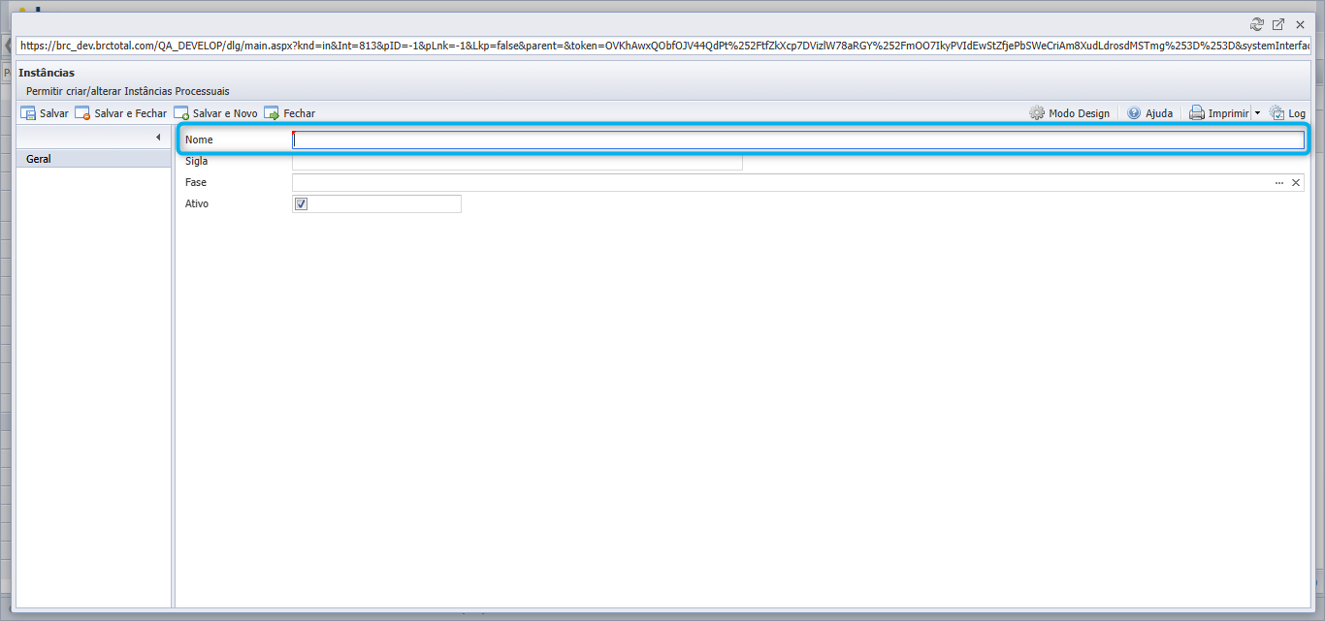Click the Salvar toolbar button
Image resolution: width=1325 pixels, height=621 pixels.
[x=45, y=113]
